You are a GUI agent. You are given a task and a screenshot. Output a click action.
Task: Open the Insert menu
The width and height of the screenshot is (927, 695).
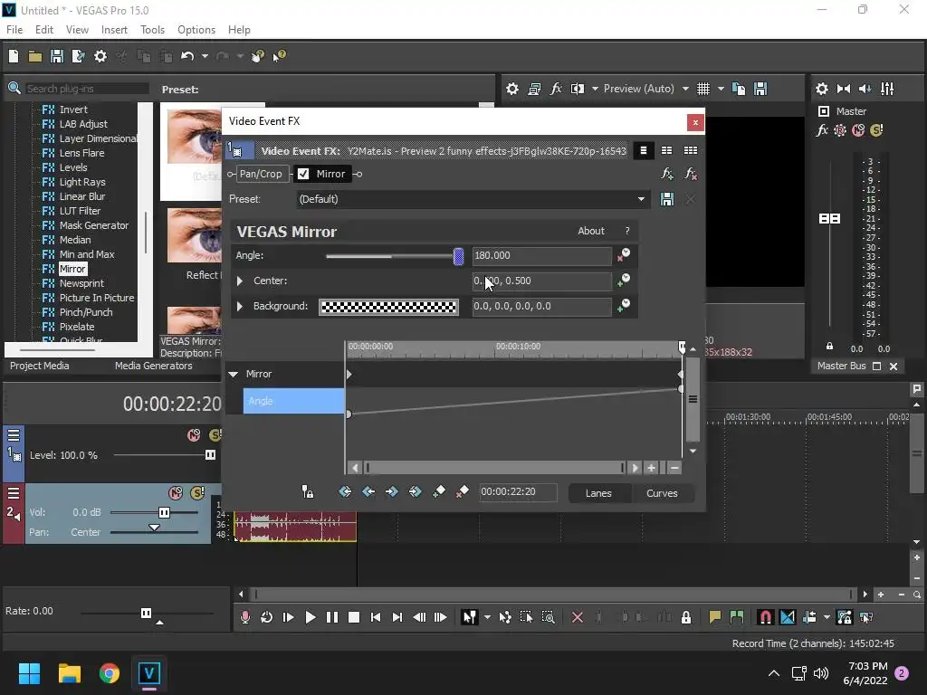(114, 30)
